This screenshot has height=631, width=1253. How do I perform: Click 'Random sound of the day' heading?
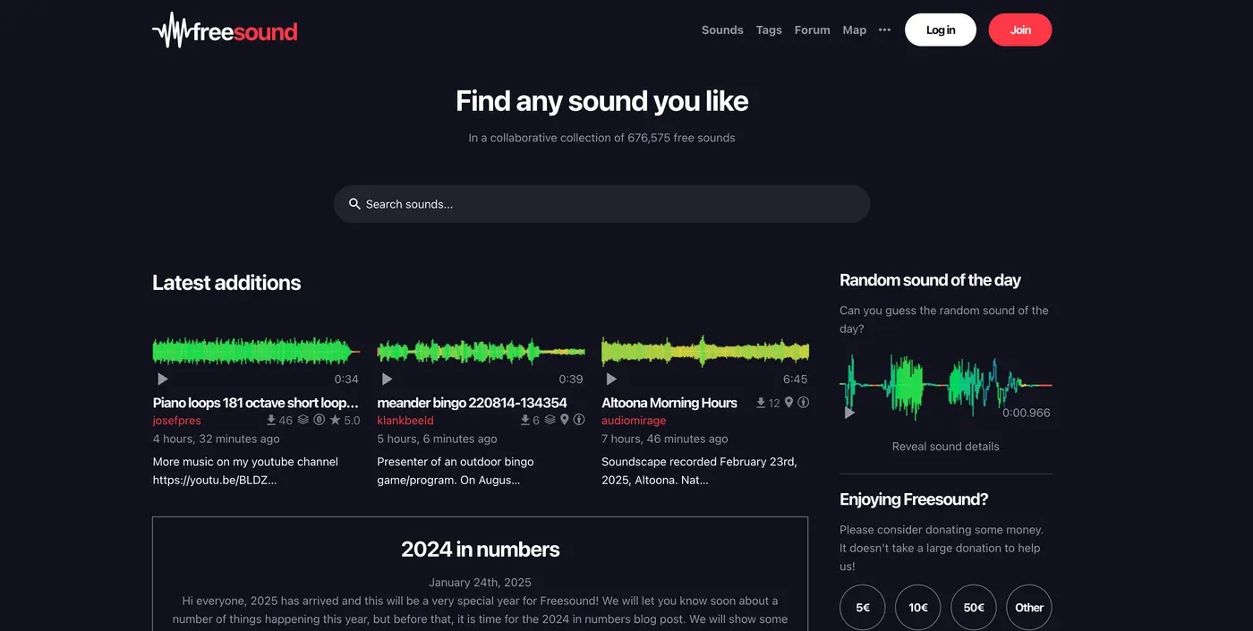pyautogui.click(x=930, y=280)
